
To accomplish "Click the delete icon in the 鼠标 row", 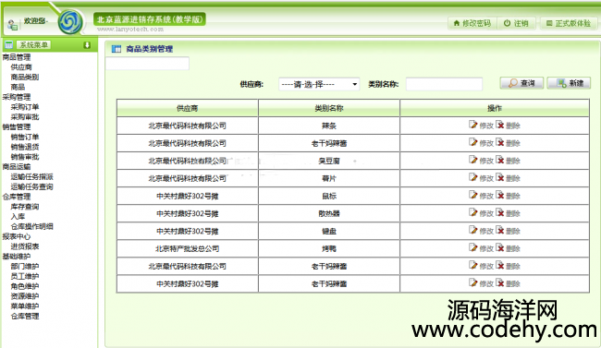I will [500, 196].
